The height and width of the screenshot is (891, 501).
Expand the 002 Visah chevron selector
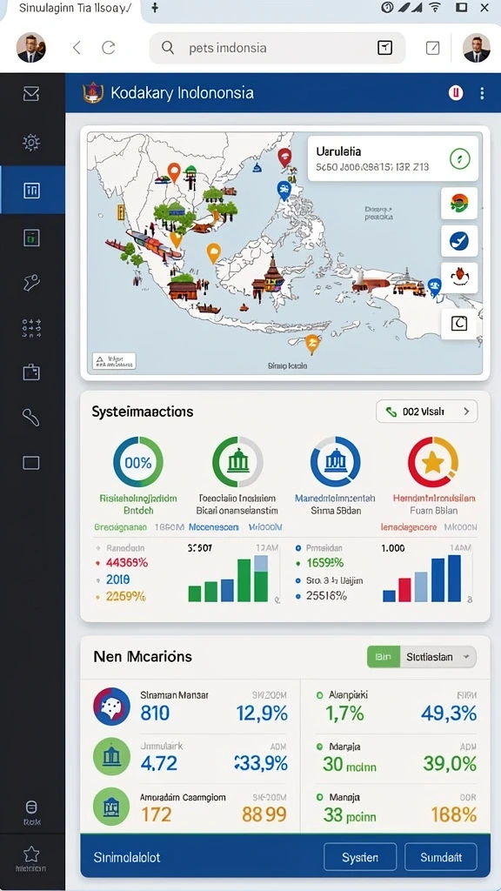coord(426,412)
